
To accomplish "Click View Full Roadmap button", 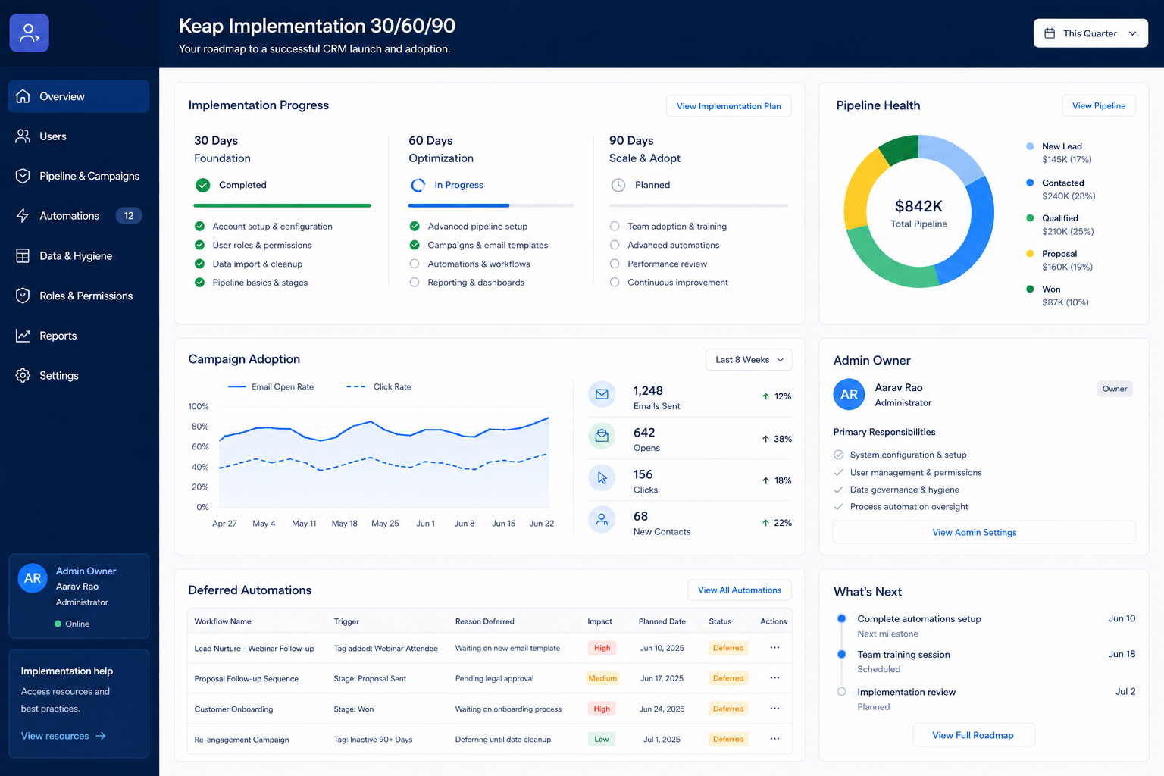I will click(x=973, y=735).
